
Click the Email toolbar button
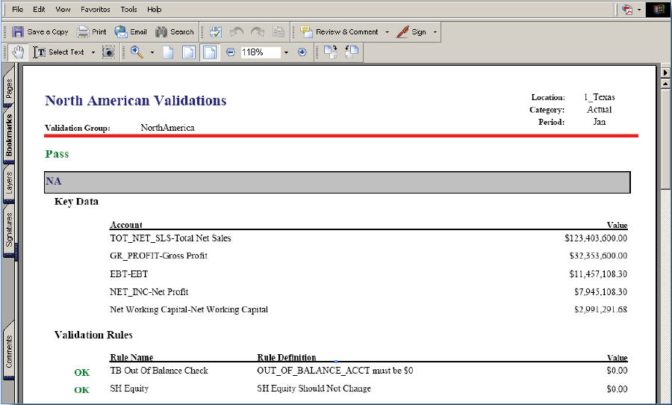(131, 31)
